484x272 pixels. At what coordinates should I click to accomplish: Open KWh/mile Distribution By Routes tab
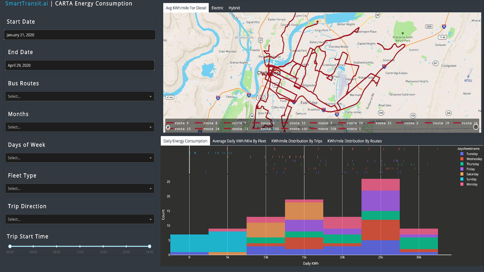tap(354, 141)
